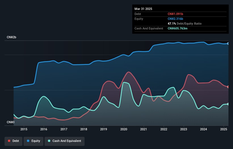Click the 2015 x-axis label
The width and height of the screenshot is (233, 149).
pos(24,129)
